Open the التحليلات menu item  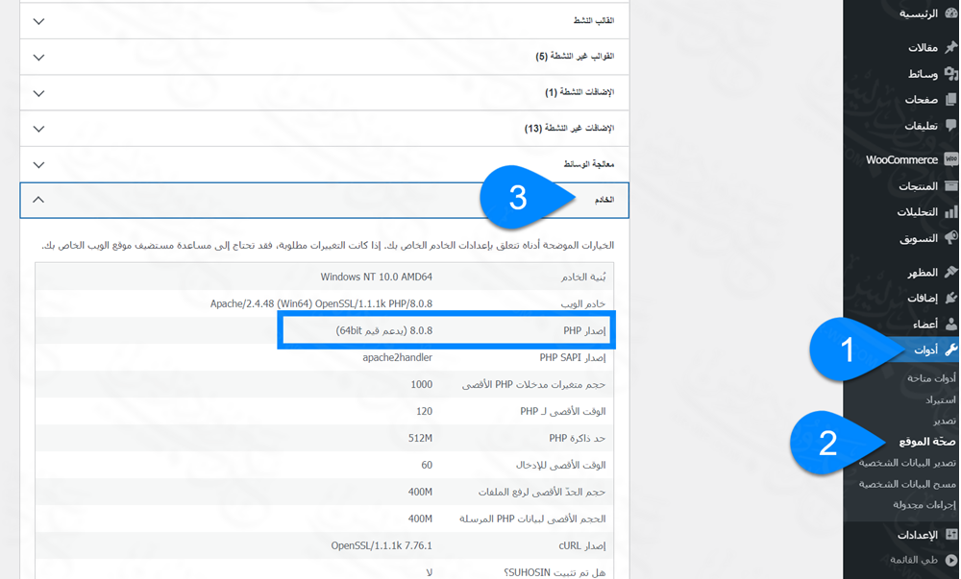tap(918, 212)
